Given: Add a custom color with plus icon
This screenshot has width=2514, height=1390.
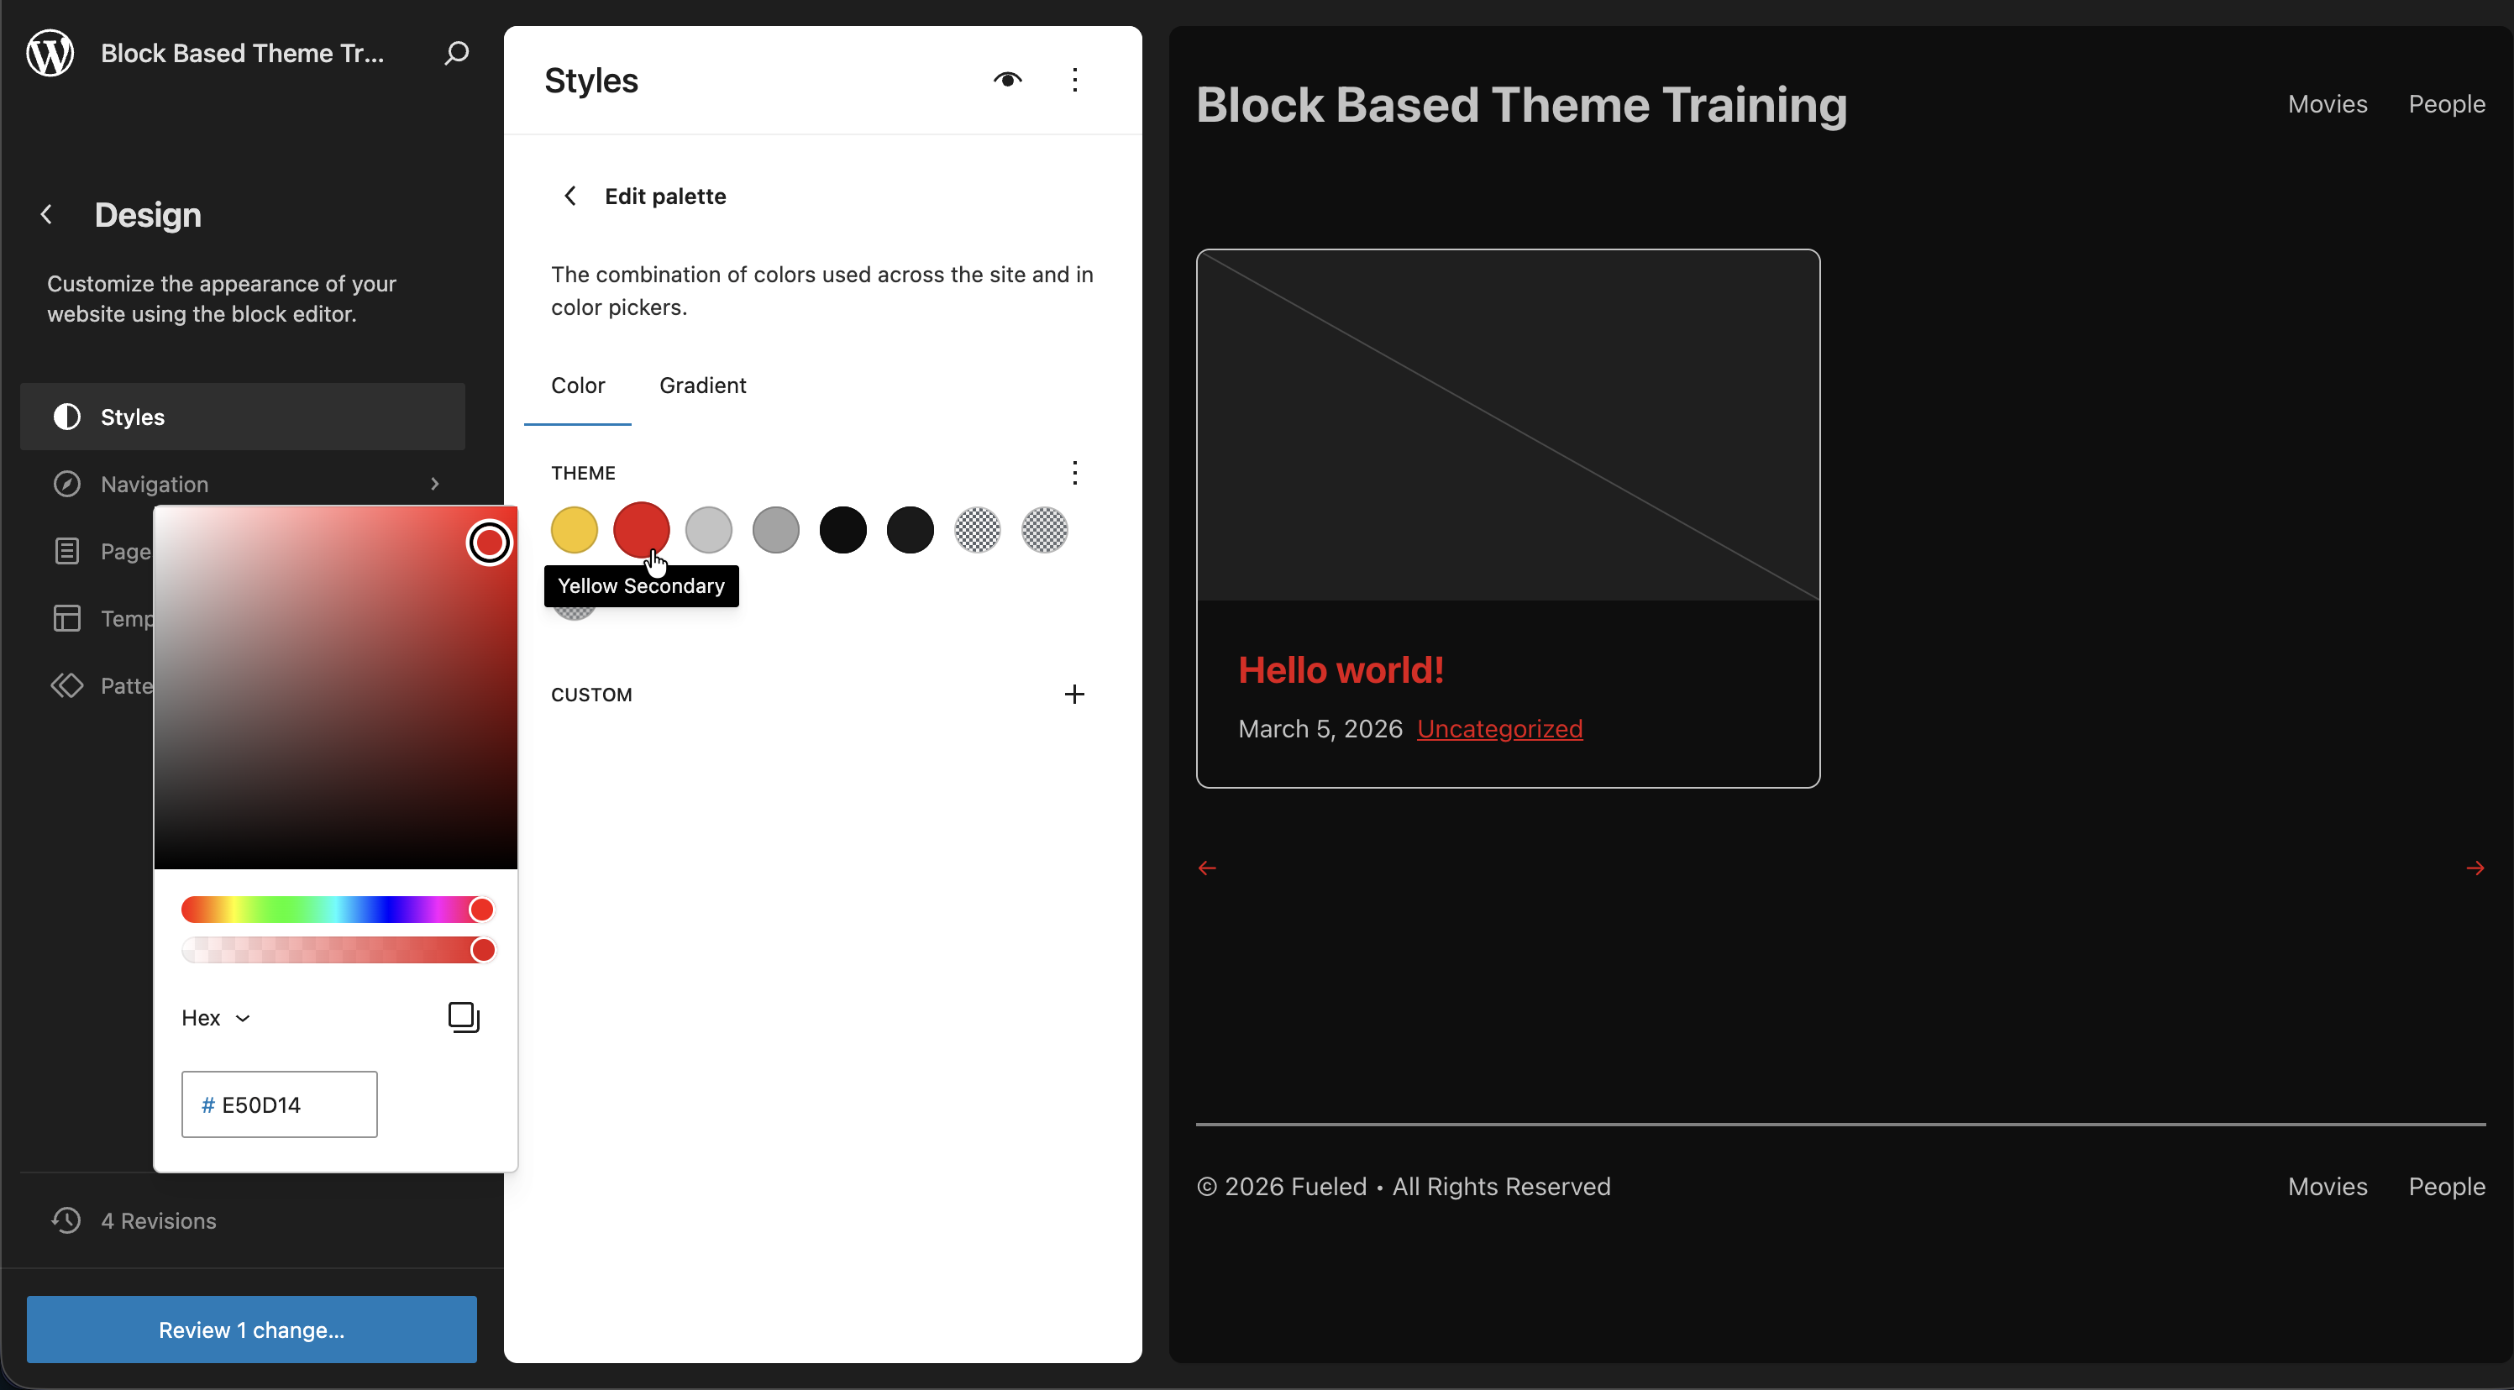Looking at the screenshot, I should pyautogui.click(x=1073, y=694).
